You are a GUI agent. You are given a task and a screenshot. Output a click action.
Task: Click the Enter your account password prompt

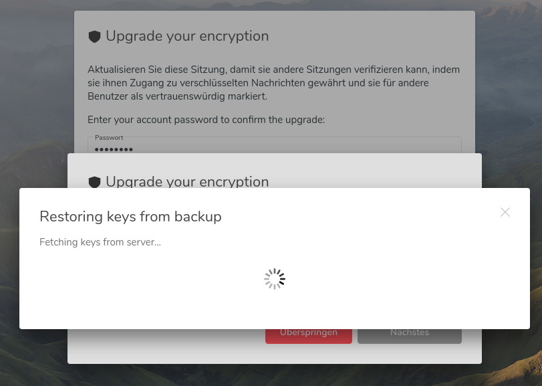click(x=206, y=120)
